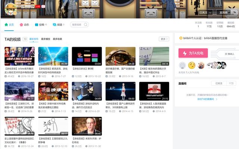Sort videos by 最多播放

[x=46, y=39]
